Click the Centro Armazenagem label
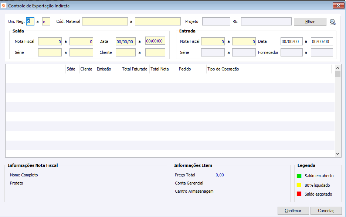This screenshot has width=346, height=217. (x=194, y=191)
